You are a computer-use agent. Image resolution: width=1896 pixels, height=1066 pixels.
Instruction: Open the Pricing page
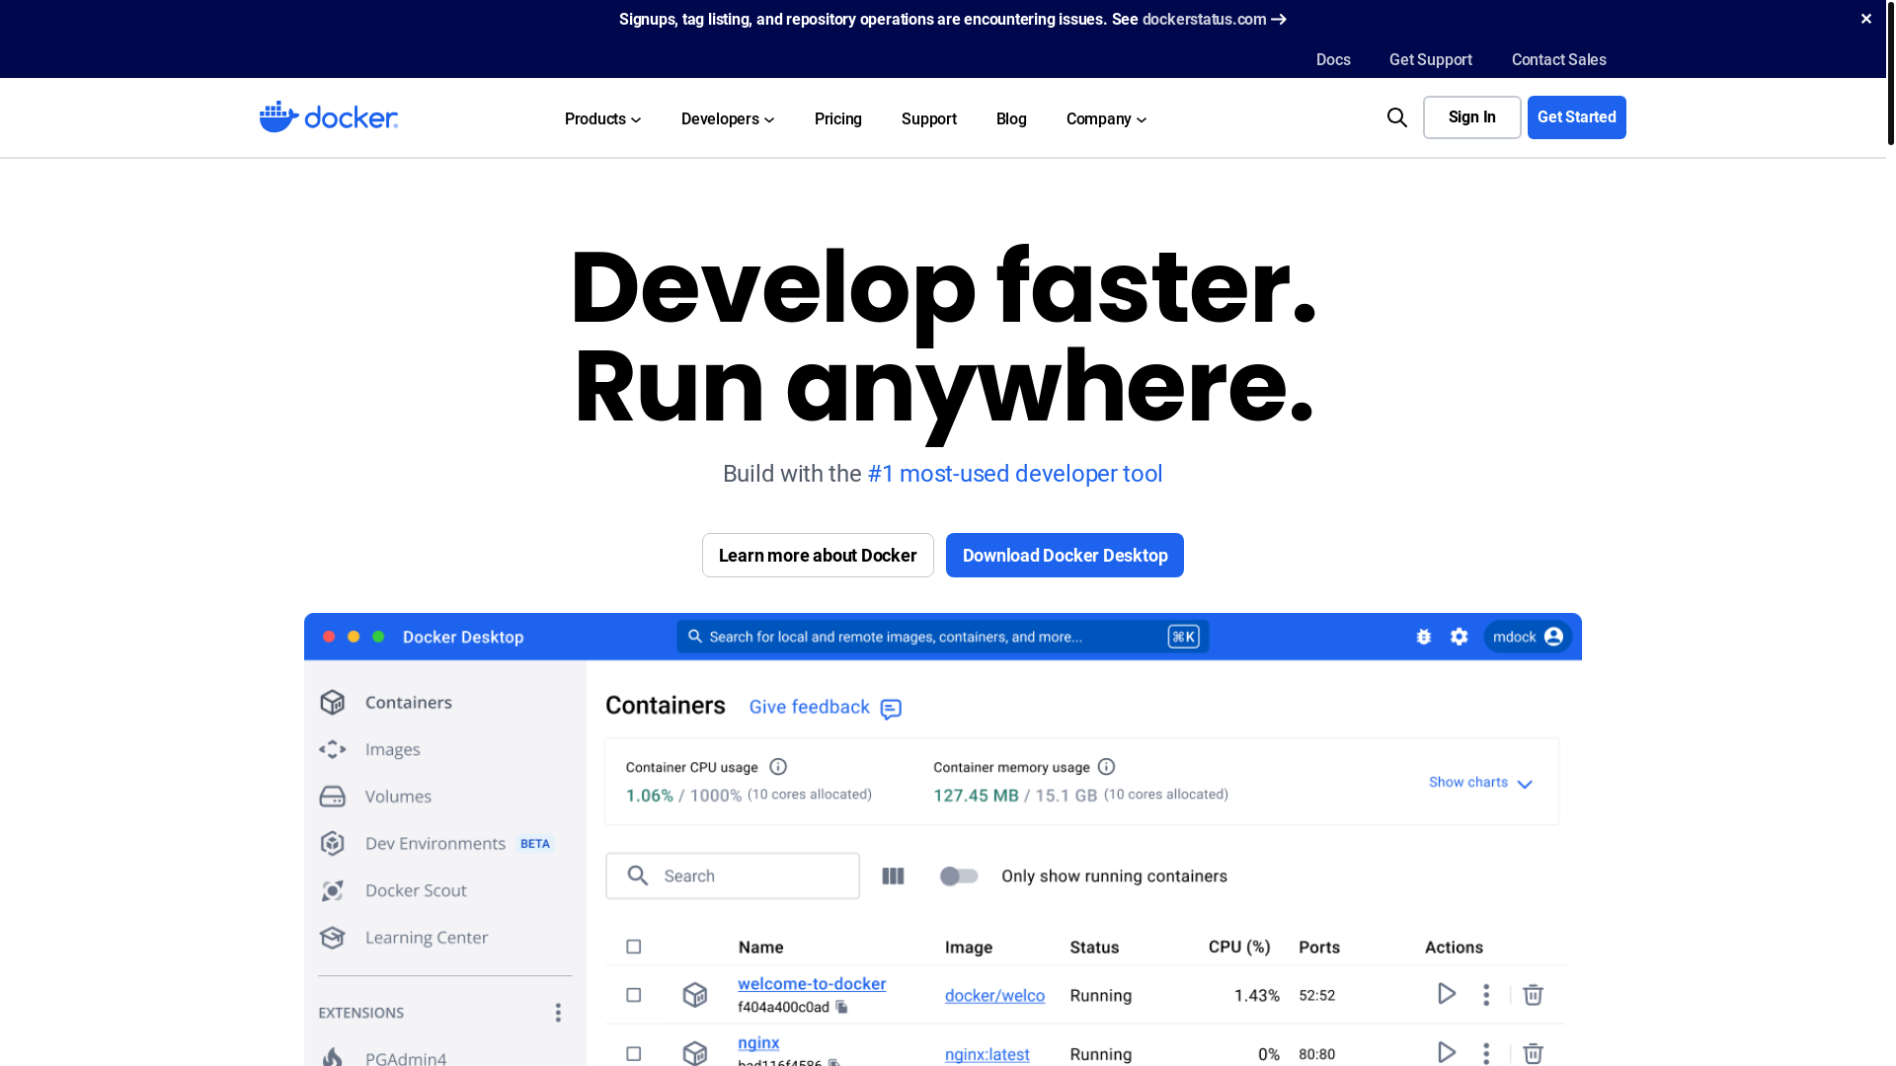pos(838,119)
